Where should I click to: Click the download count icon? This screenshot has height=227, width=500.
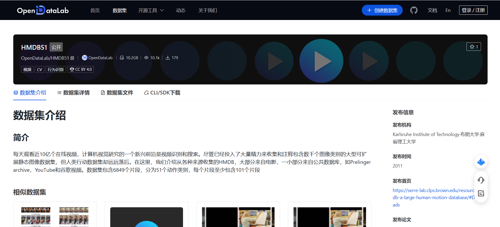tap(167, 58)
